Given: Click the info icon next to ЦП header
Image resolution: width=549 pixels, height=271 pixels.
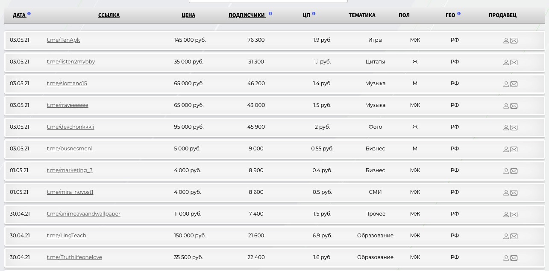Looking at the screenshot, I should pyautogui.click(x=314, y=14).
